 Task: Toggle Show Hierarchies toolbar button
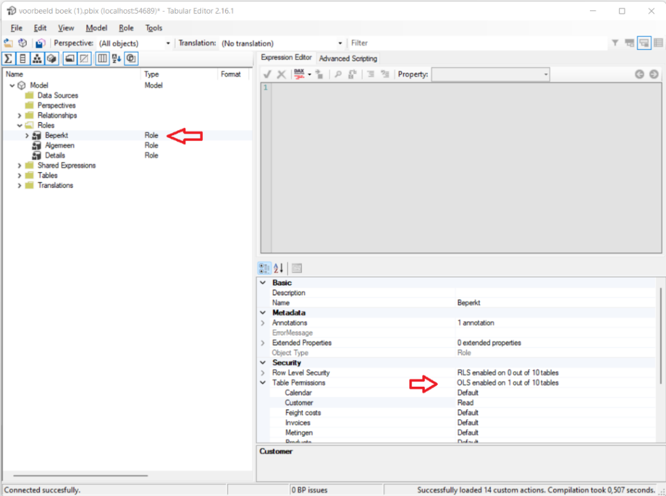[37, 59]
